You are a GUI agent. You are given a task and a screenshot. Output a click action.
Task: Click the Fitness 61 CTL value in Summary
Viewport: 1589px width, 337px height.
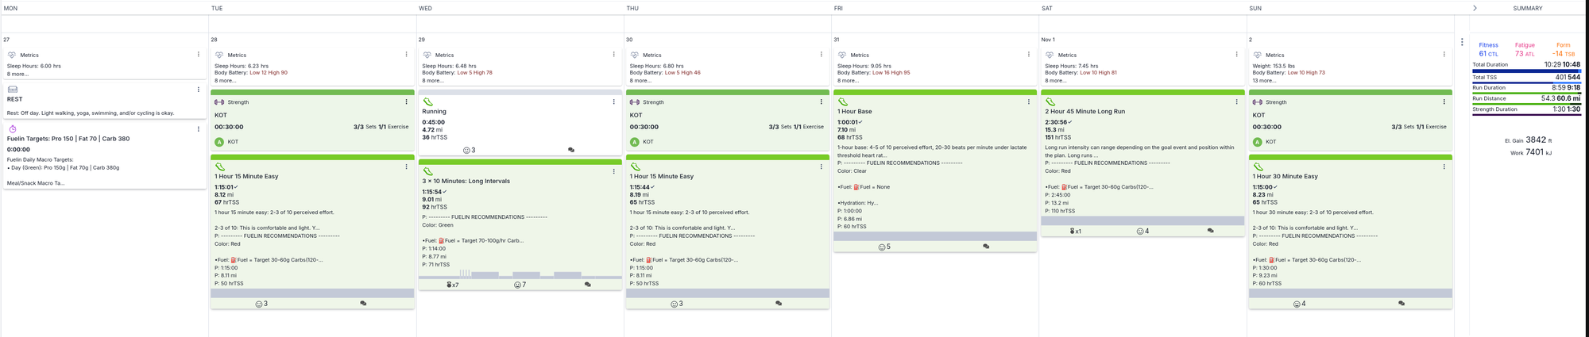[x=1487, y=54]
